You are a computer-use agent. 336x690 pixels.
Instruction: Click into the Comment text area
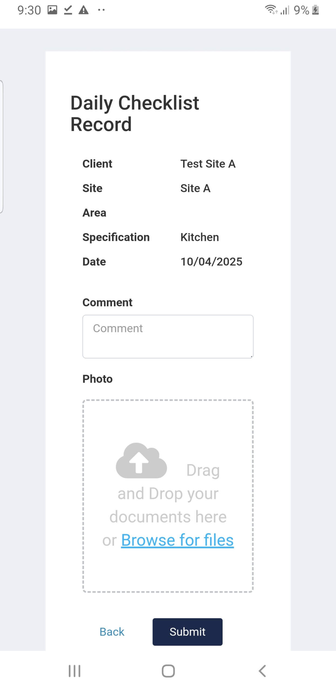pos(168,336)
